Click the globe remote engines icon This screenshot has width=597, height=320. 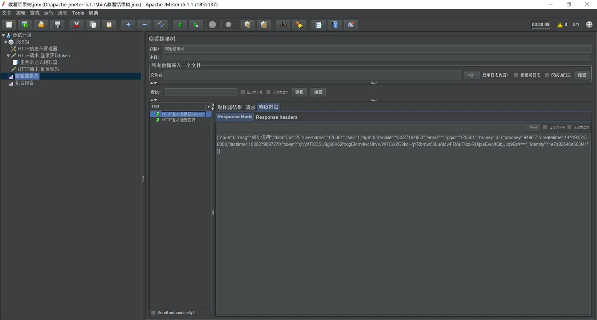pyautogui.click(x=589, y=24)
